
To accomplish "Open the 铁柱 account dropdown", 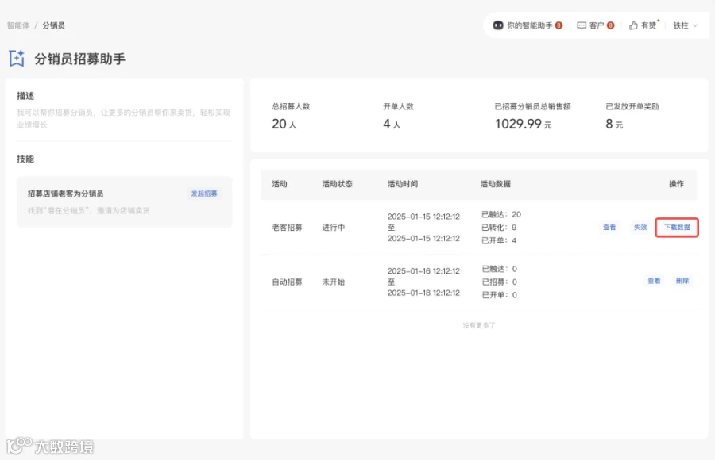I will tap(686, 25).
